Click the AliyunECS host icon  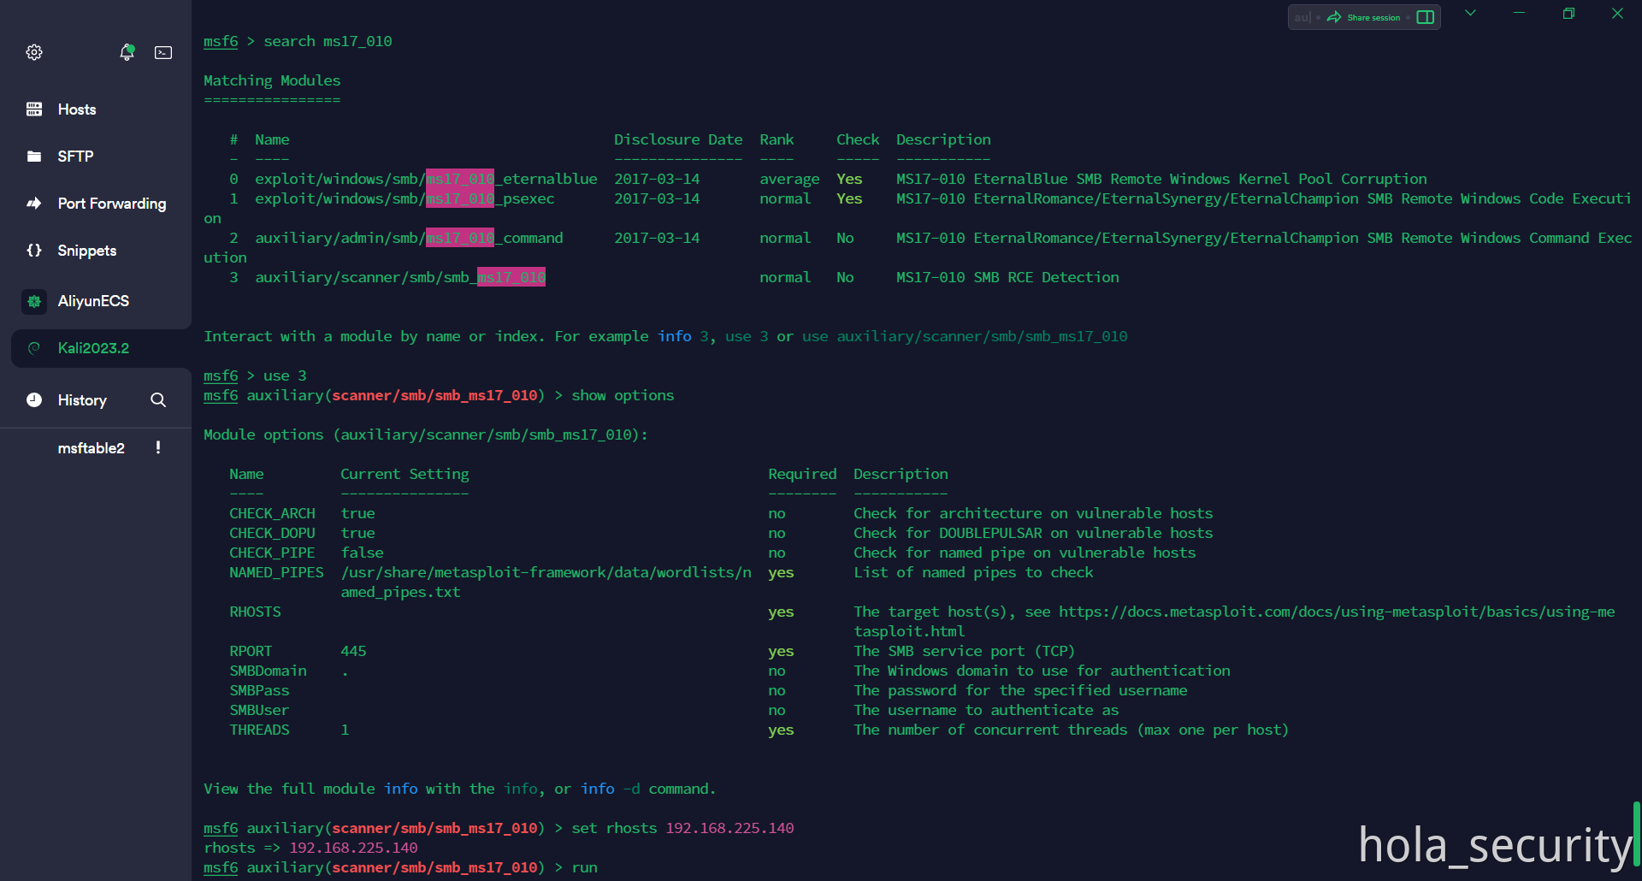(34, 301)
